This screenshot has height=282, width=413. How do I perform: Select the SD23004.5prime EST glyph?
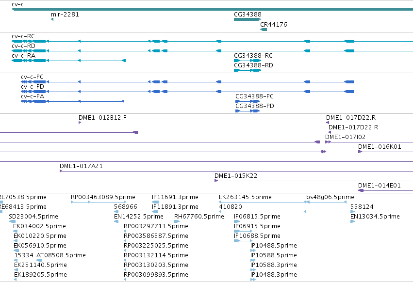click(12, 221)
